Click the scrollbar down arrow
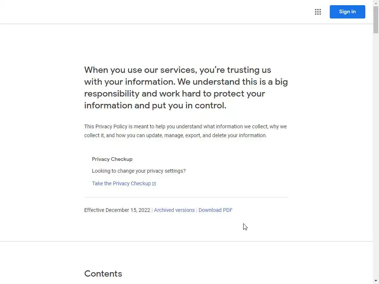The image size is (379, 284). (376, 281)
